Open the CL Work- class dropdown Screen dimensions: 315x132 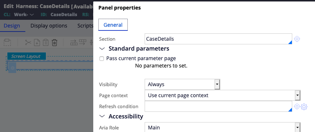[24, 14]
